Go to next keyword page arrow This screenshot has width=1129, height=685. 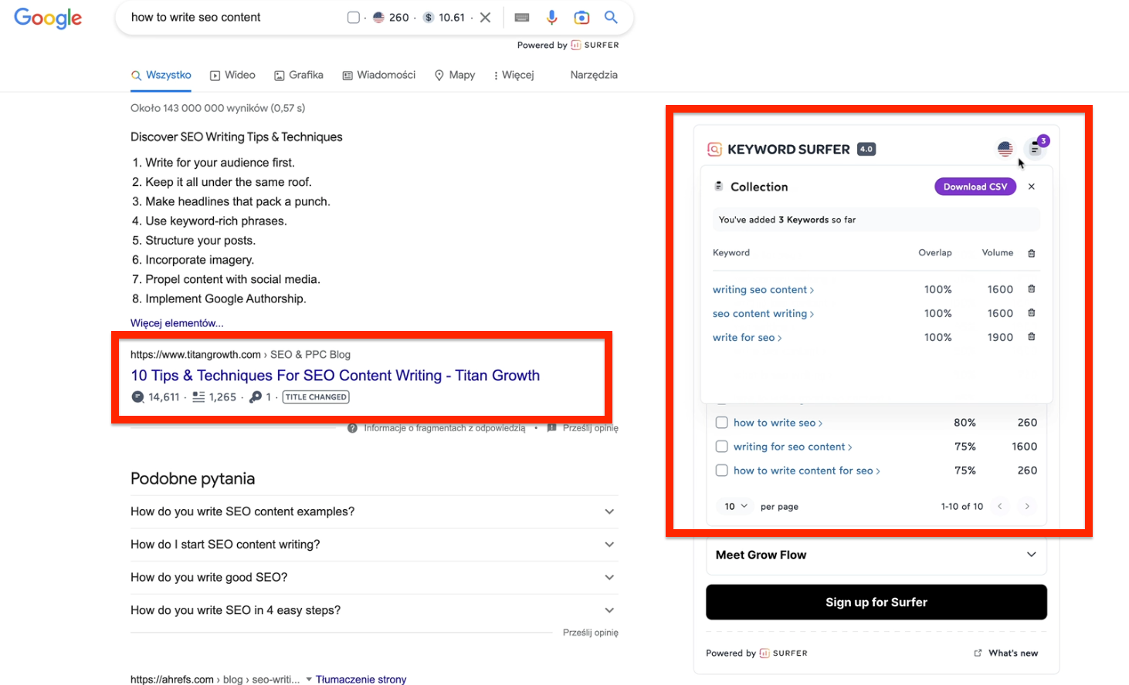pos(1027,507)
